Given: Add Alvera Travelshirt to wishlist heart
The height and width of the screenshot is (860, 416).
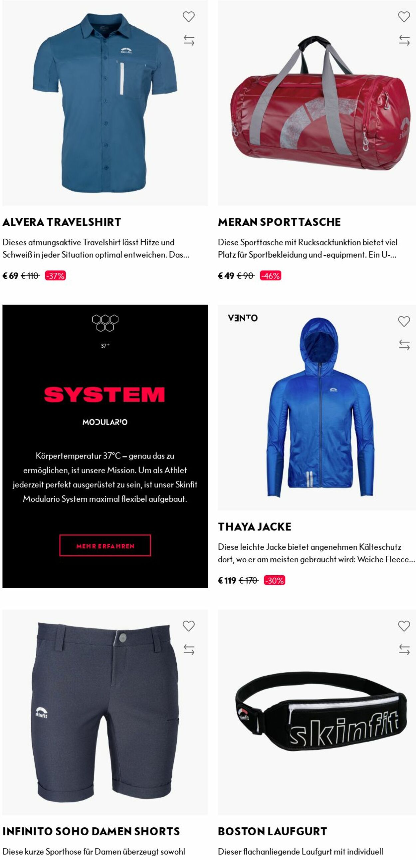Looking at the screenshot, I should point(188,17).
